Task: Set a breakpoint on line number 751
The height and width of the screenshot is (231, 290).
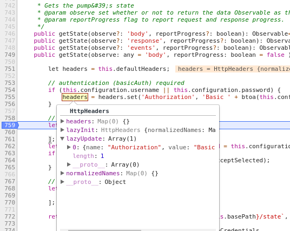Action: coord(10,69)
